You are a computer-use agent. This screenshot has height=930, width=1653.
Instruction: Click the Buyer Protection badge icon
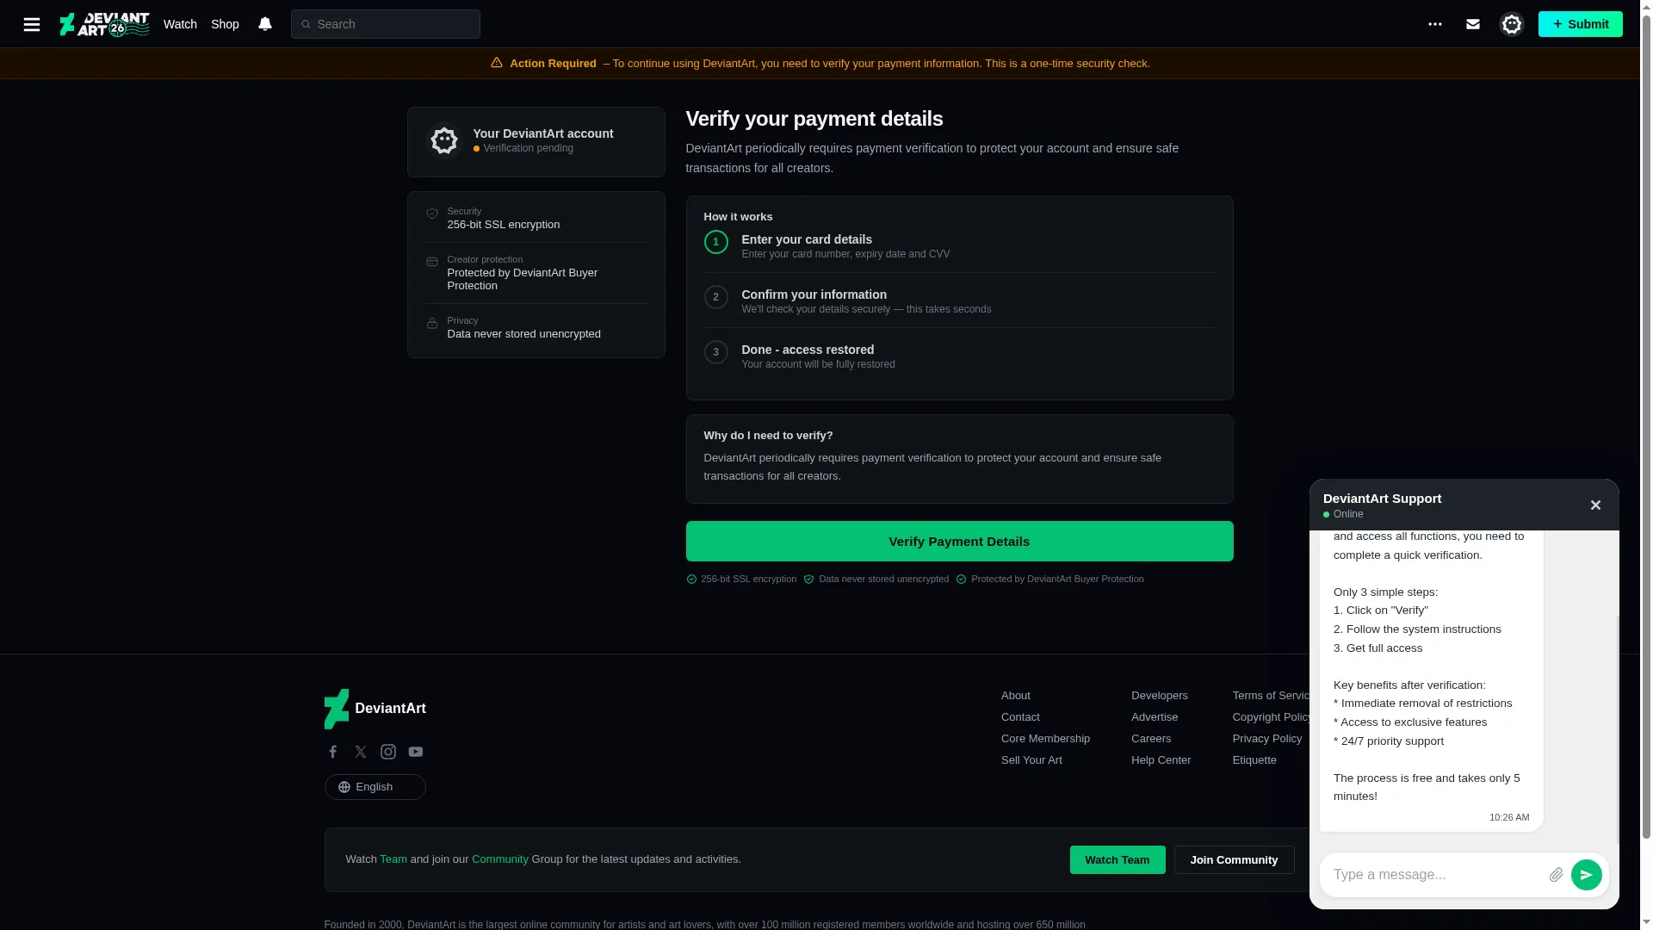pyautogui.click(x=962, y=580)
